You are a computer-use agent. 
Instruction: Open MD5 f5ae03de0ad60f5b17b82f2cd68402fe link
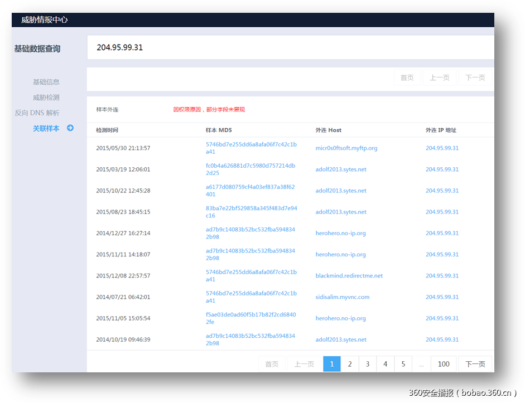coord(251,318)
